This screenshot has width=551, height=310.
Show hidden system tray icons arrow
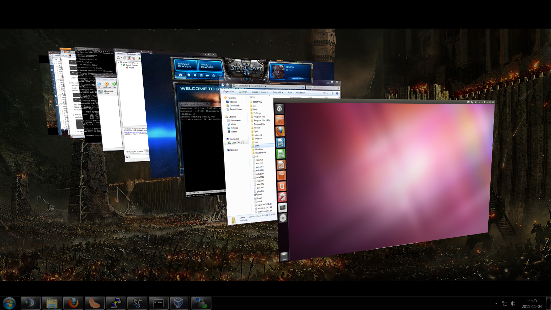pos(496,303)
